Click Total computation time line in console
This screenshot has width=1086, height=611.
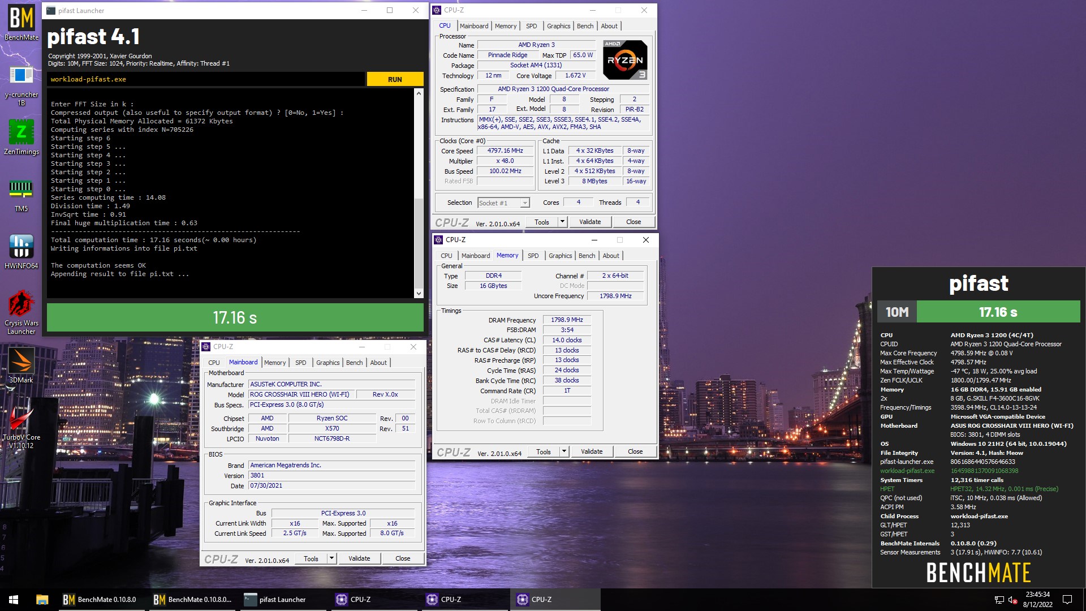153,240
